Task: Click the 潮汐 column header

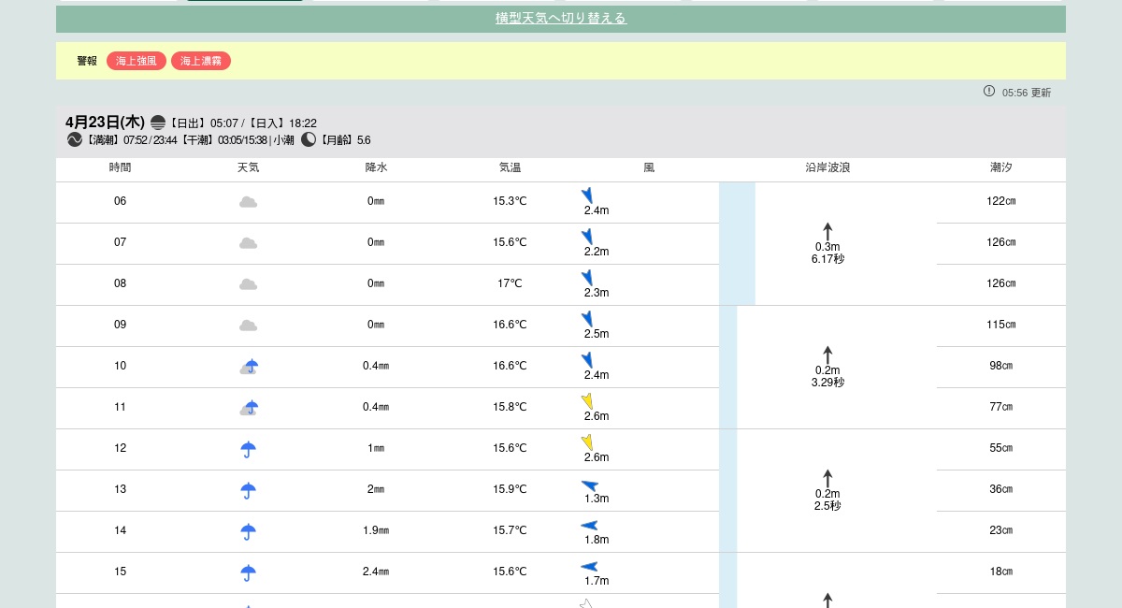Action: point(1001,167)
